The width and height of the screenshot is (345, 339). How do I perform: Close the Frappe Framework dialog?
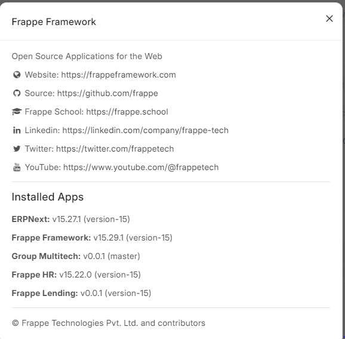[329, 19]
